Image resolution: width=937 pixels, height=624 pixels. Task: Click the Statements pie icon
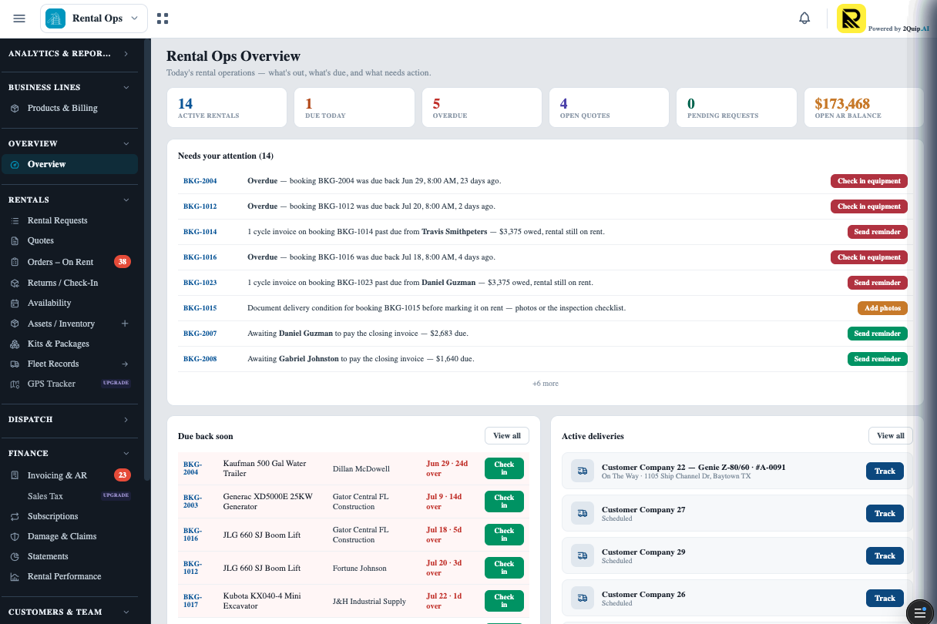tap(15, 557)
